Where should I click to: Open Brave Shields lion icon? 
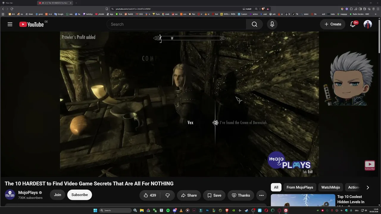click(263, 9)
